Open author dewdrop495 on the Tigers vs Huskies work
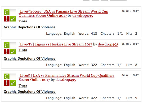Screen dimensions: 143x103 [108, 44]
